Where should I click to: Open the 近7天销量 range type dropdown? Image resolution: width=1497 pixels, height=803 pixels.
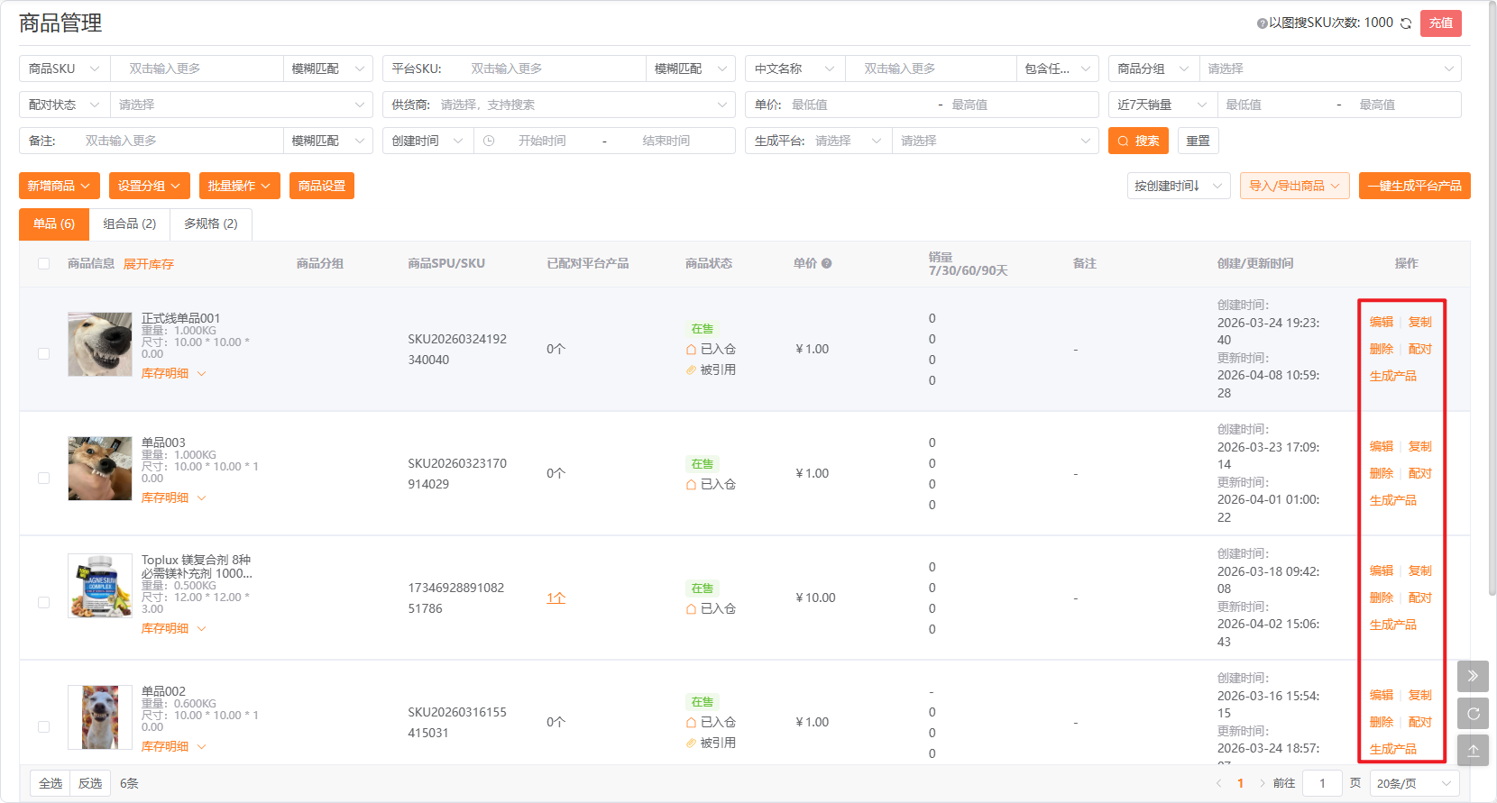(x=1162, y=105)
